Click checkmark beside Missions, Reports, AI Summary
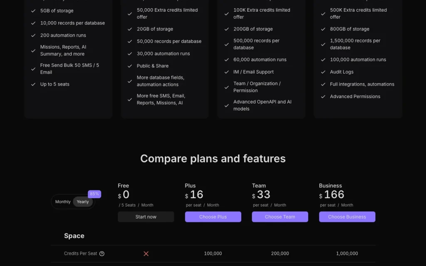Screen dimensions: 426x266 33,50
